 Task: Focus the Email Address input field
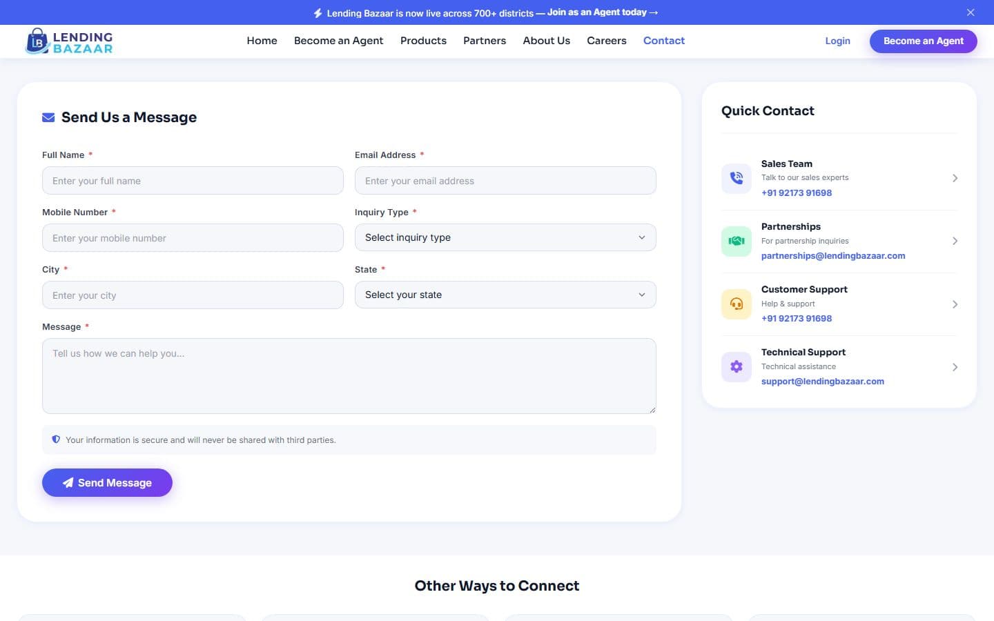505,181
